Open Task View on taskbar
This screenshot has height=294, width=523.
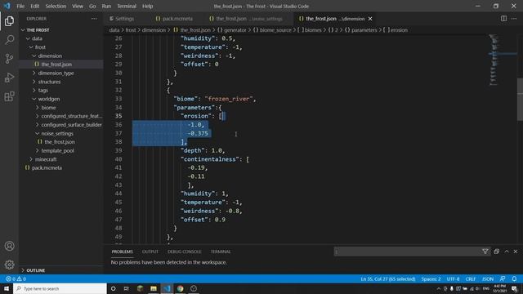coord(127,288)
